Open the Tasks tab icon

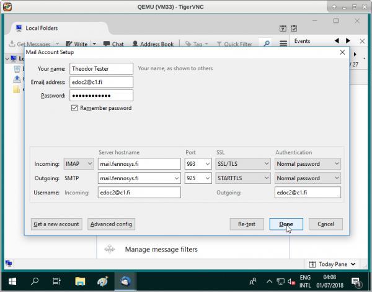(x=294, y=29)
